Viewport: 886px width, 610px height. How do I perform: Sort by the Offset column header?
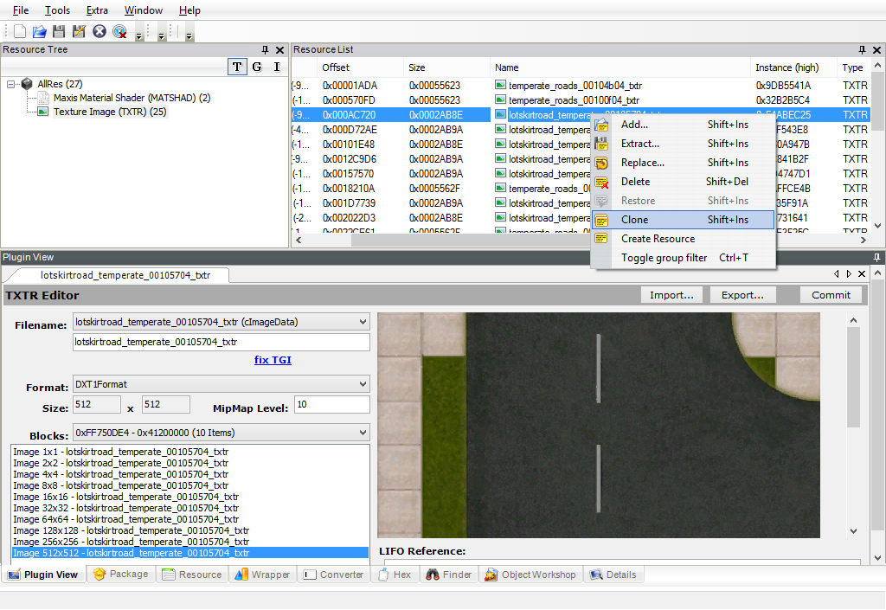coord(360,67)
